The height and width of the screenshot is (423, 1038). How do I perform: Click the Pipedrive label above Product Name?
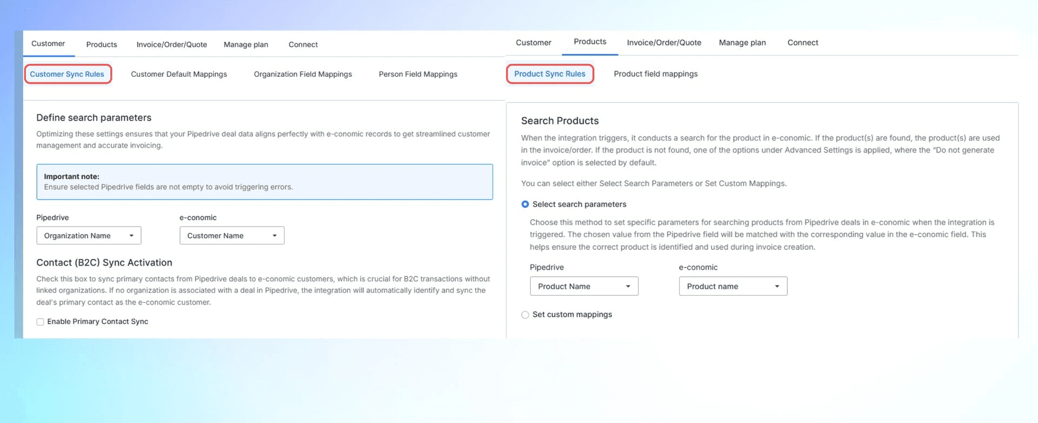tap(547, 267)
